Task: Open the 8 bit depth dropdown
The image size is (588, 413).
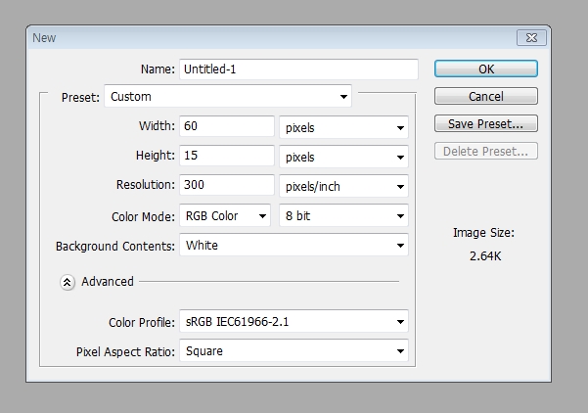Action: 342,215
